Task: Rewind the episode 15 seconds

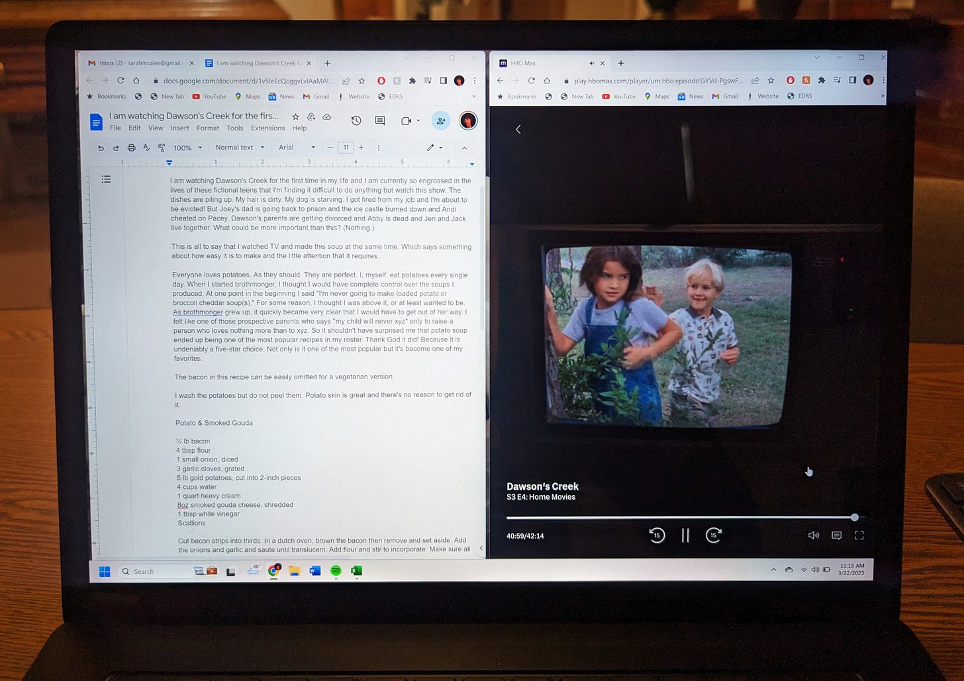Action: [x=657, y=535]
